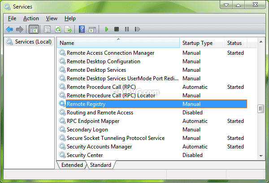
Task: Open Properties via toolbar icon
Action: click(47, 29)
